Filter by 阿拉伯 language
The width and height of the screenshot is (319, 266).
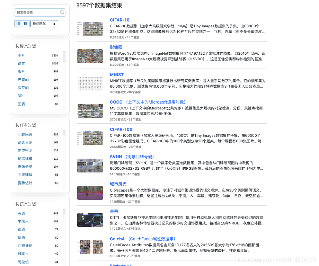(x=23, y=262)
